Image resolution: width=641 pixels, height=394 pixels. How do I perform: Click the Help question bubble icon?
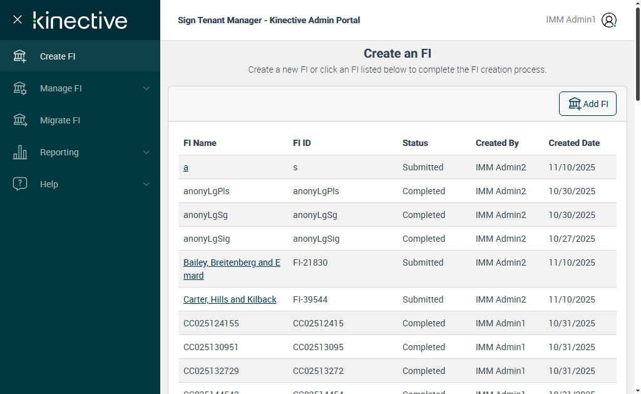pos(20,184)
